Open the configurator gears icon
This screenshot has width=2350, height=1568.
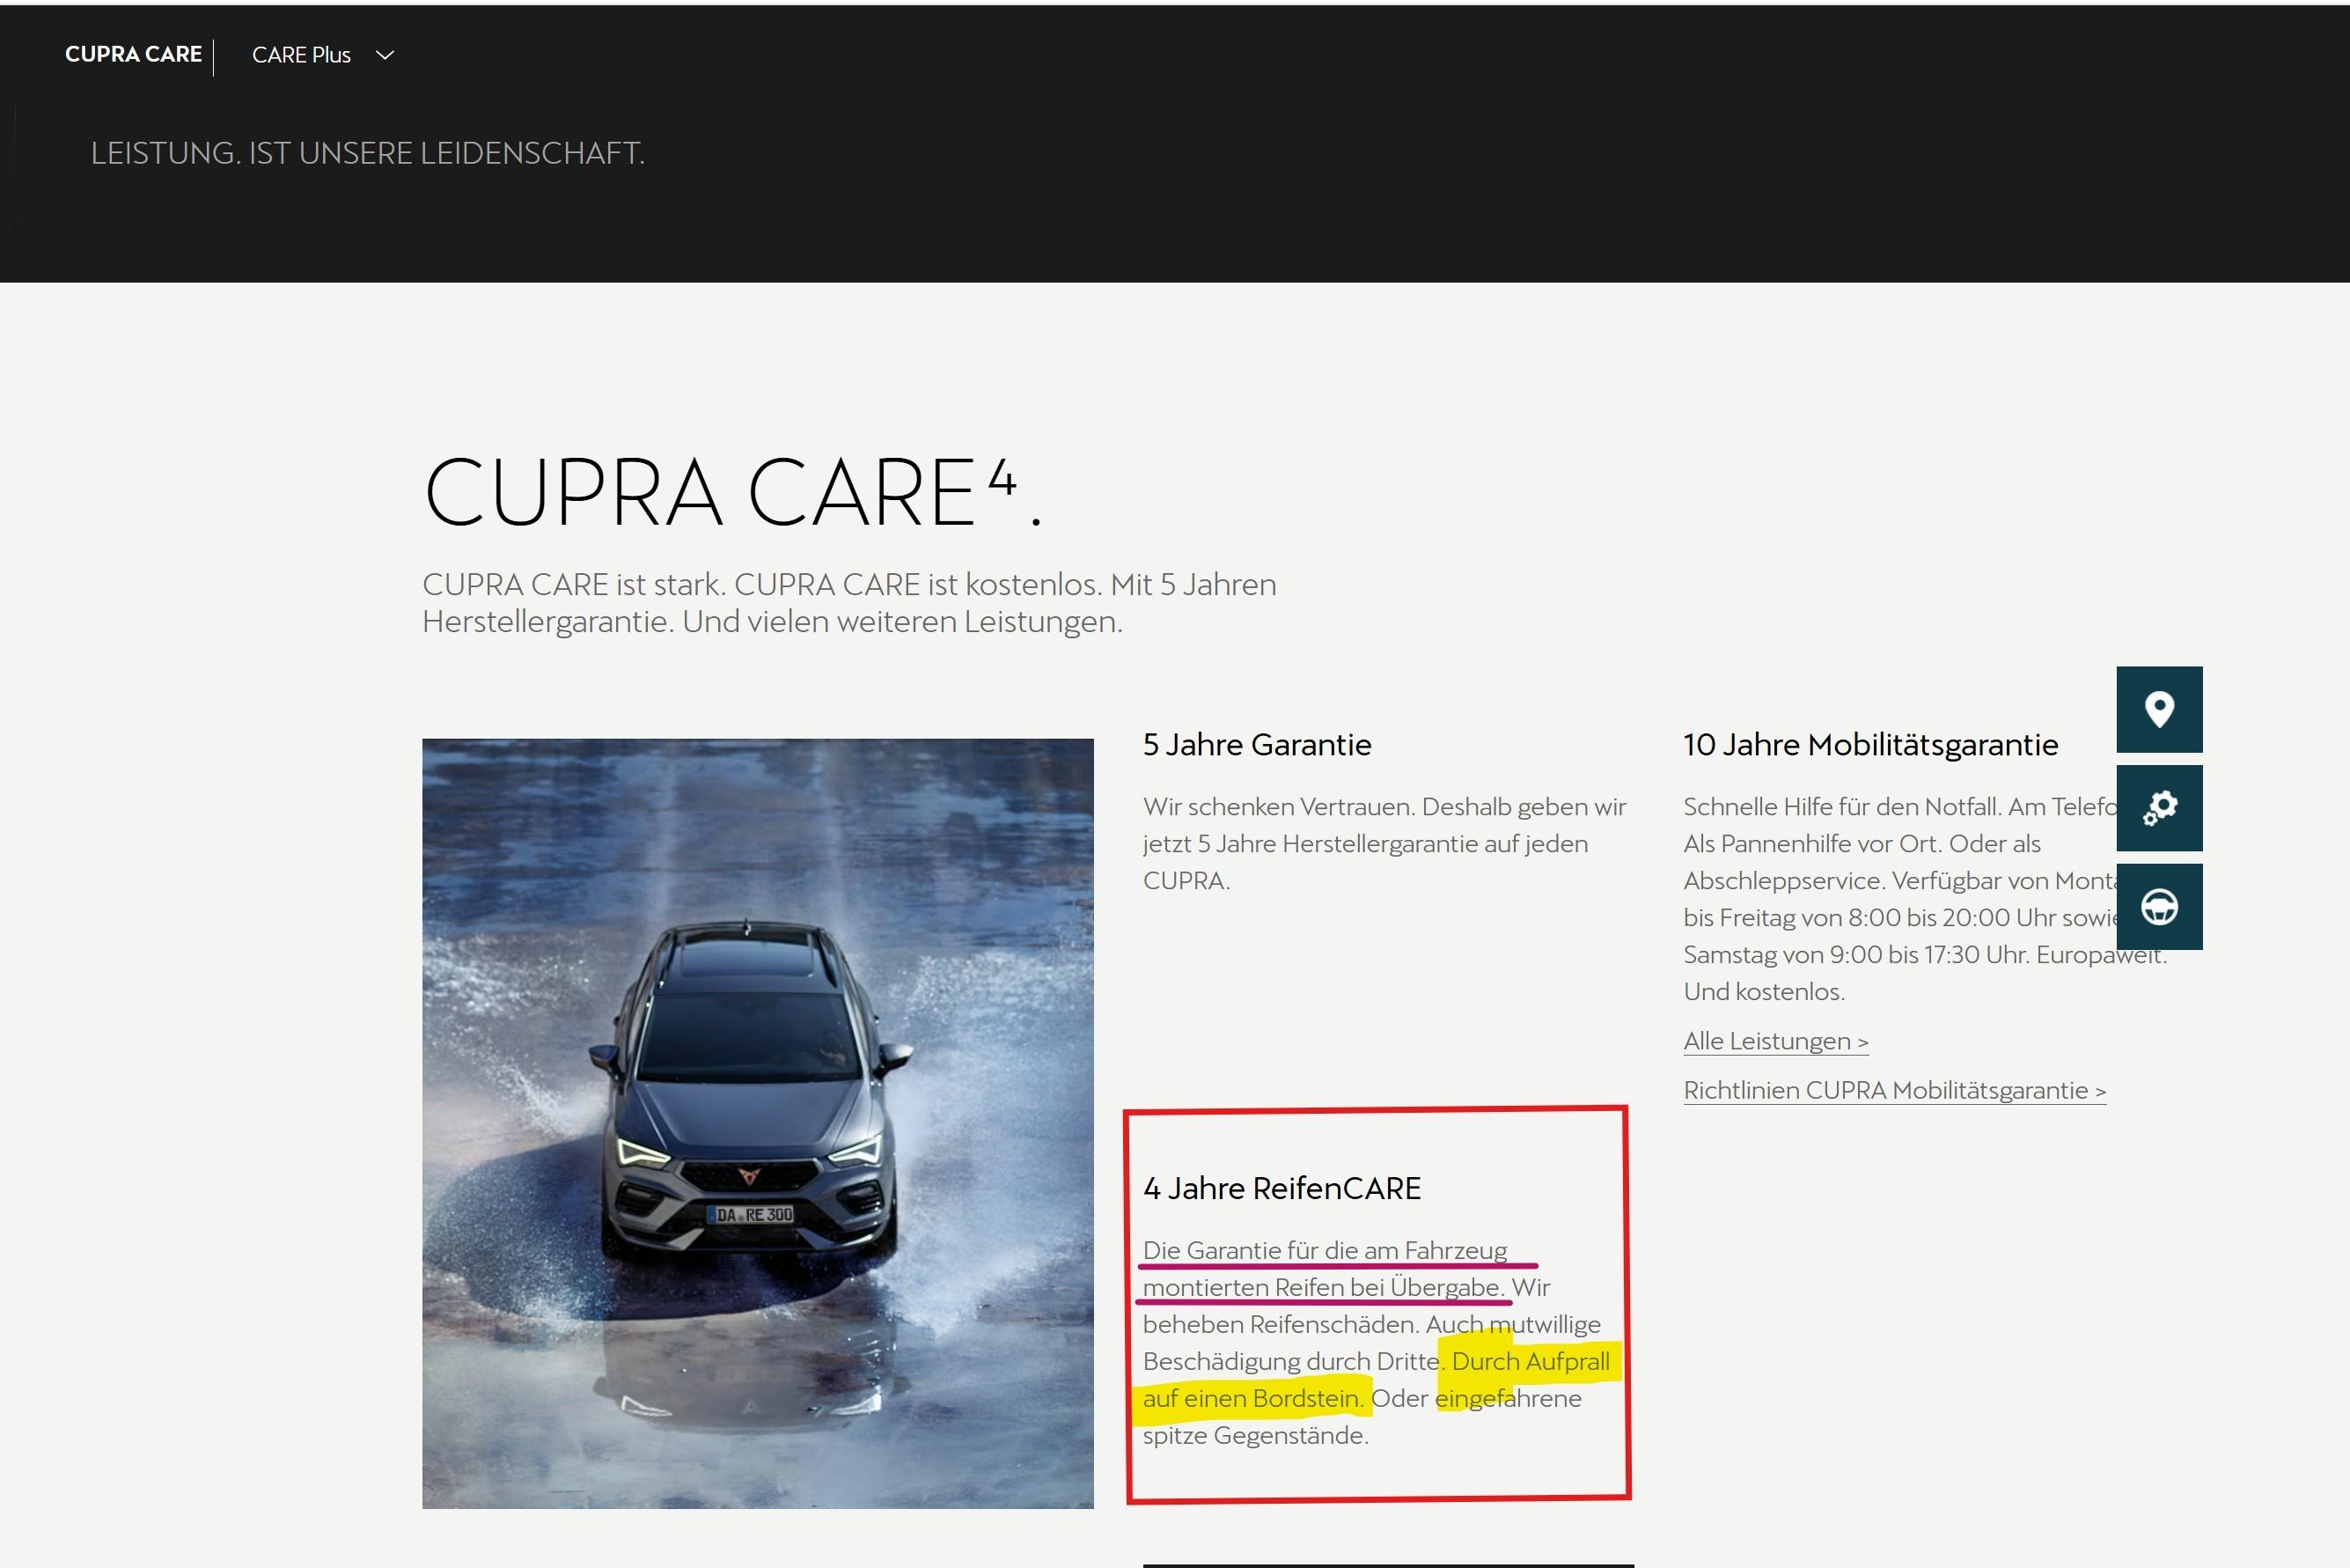2159,808
